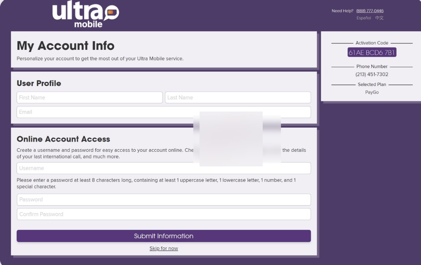The width and height of the screenshot is (421, 265).
Task: Focus the Email input field
Action: coord(164,112)
